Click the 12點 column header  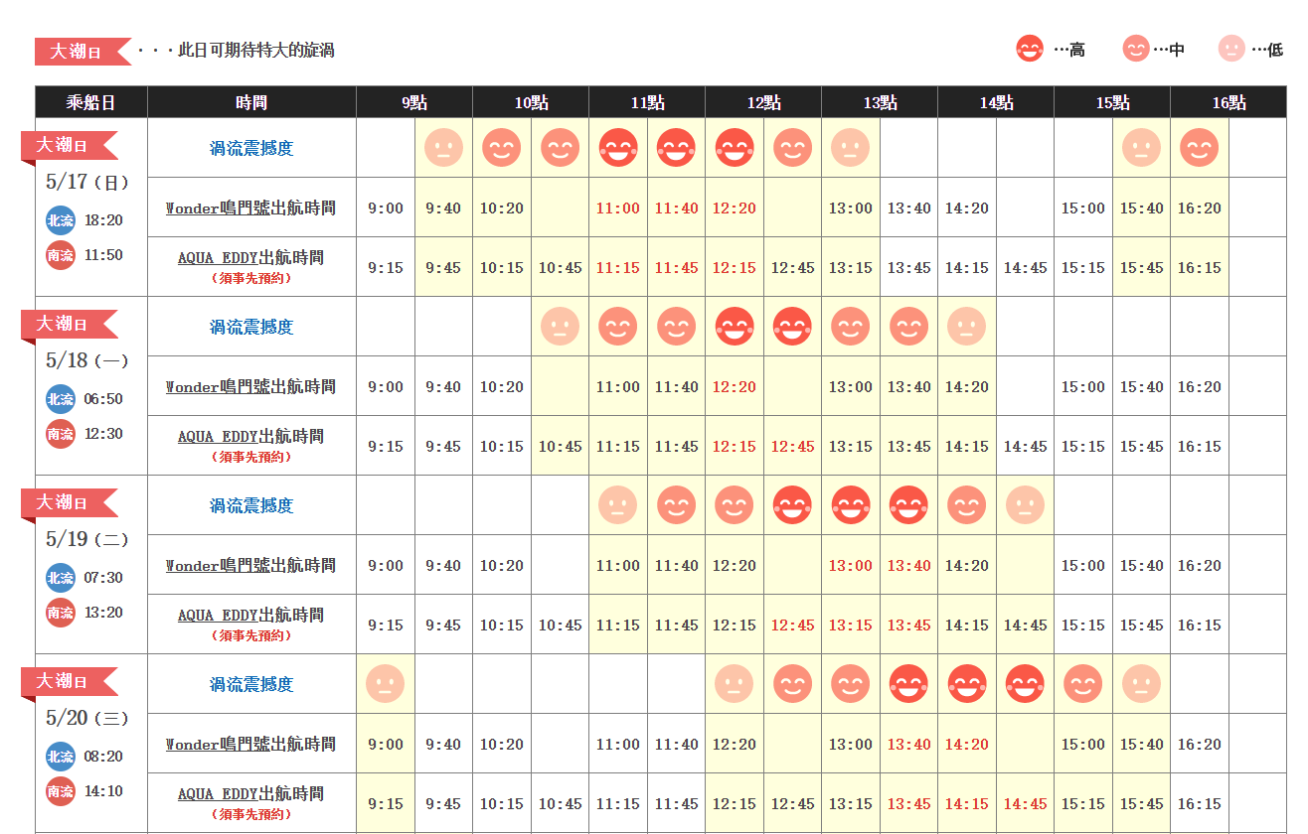(763, 102)
